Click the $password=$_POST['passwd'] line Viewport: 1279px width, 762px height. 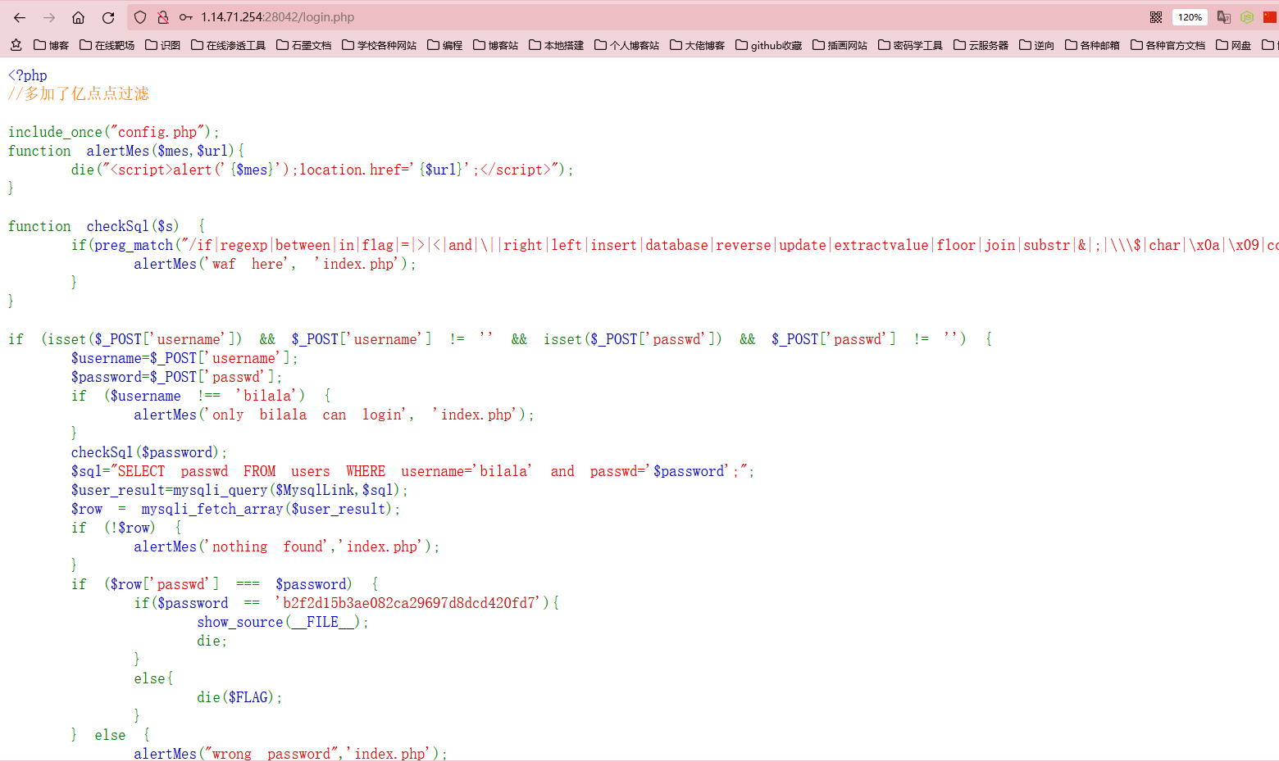click(x=176, y=377)
